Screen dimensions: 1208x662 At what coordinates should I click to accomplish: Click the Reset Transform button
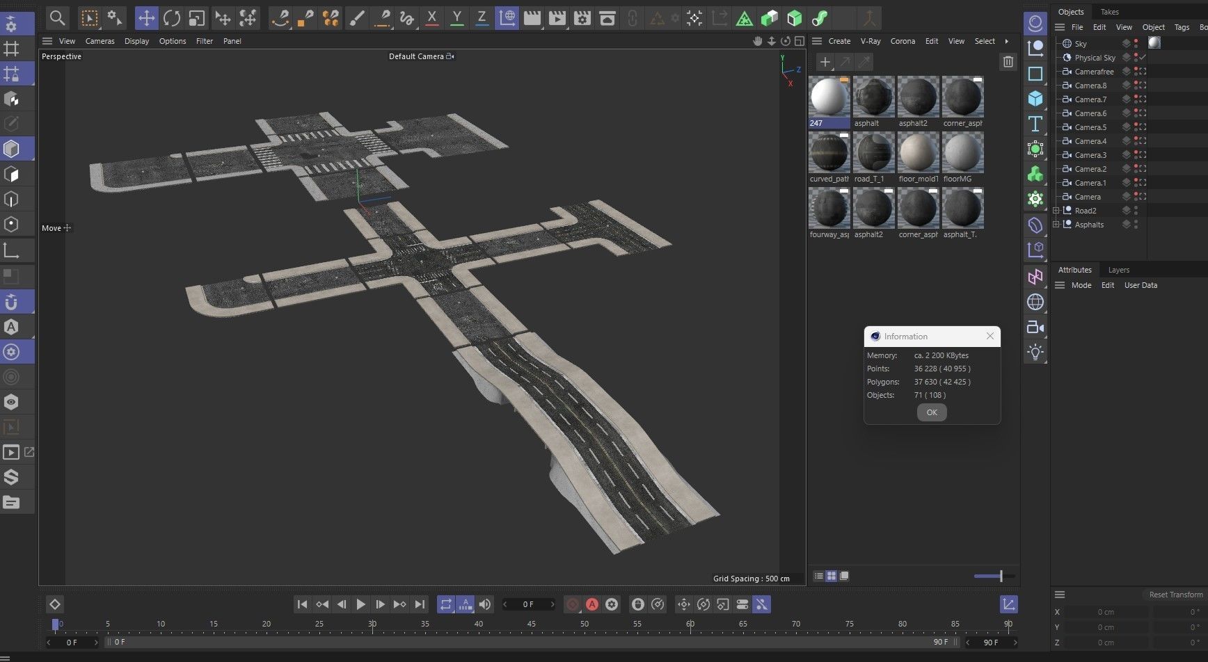click(x=1176, y=595)
